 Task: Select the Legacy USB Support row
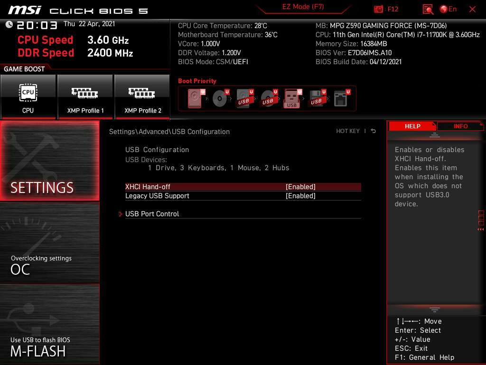point(243,196)
